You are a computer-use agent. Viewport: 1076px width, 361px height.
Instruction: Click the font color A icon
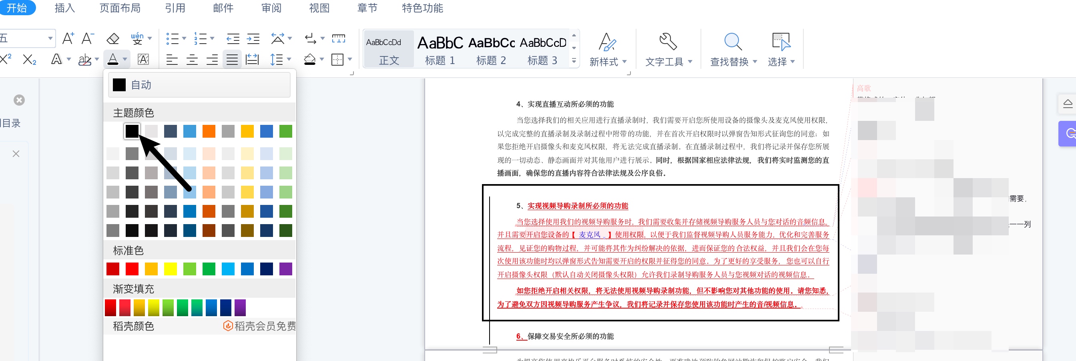click(113, 59)
